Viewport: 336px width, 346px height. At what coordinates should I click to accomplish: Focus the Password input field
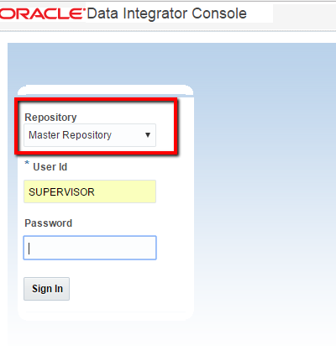click(x=90, y=248)
